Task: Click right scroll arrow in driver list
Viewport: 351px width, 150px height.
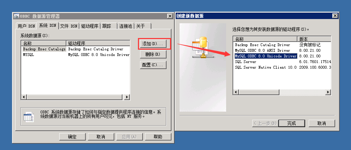Action: tap(328, 92)
